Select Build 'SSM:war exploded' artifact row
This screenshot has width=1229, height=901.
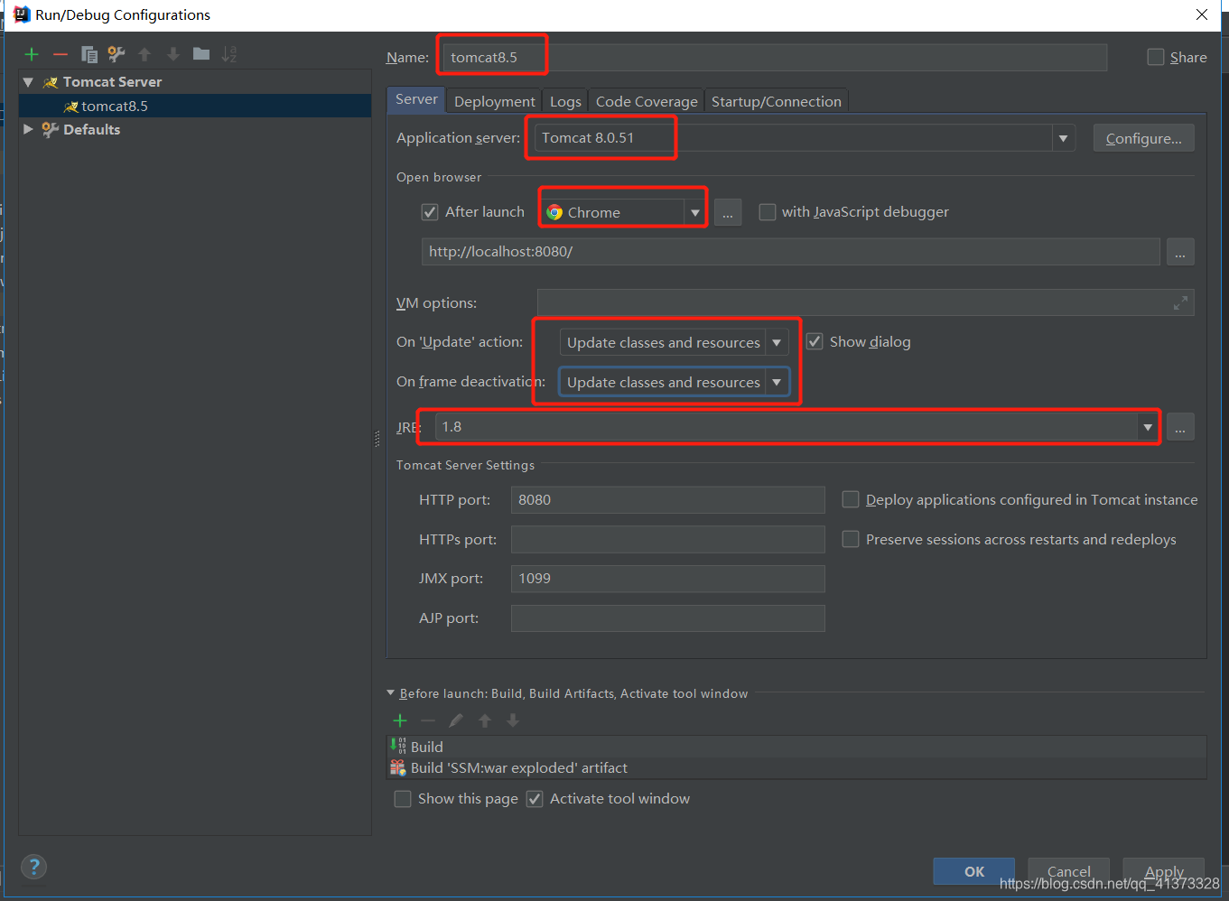click(796, 767)
